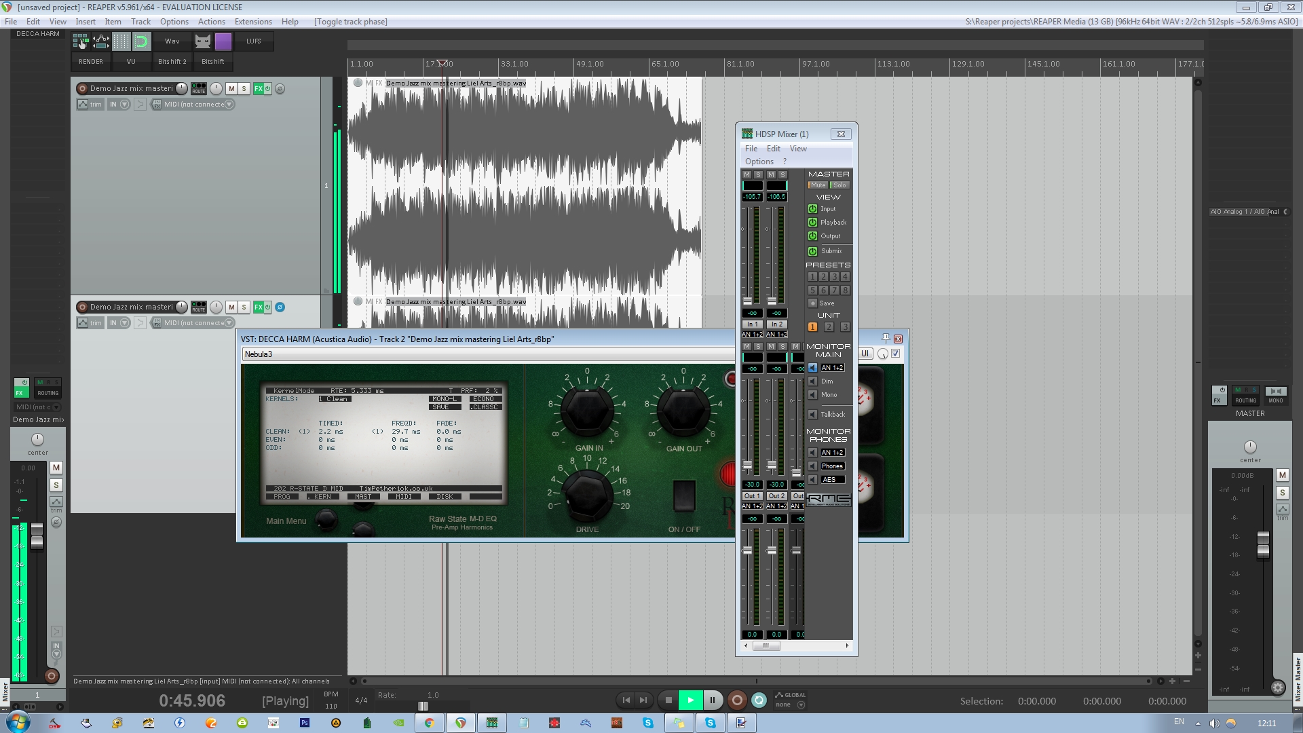Mute the first Demo Jazz track

point(231,89)
